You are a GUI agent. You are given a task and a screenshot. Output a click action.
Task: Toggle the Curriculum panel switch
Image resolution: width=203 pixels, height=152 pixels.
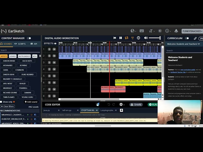(x=187, y=38)
